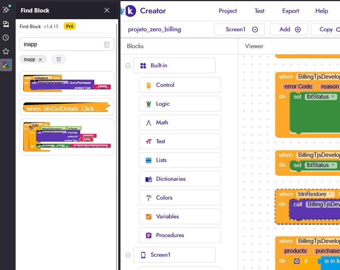340x270 pixels.
Task: Delete all tags with small trash button
Action: pyautogui.click(x=59, y=59)
